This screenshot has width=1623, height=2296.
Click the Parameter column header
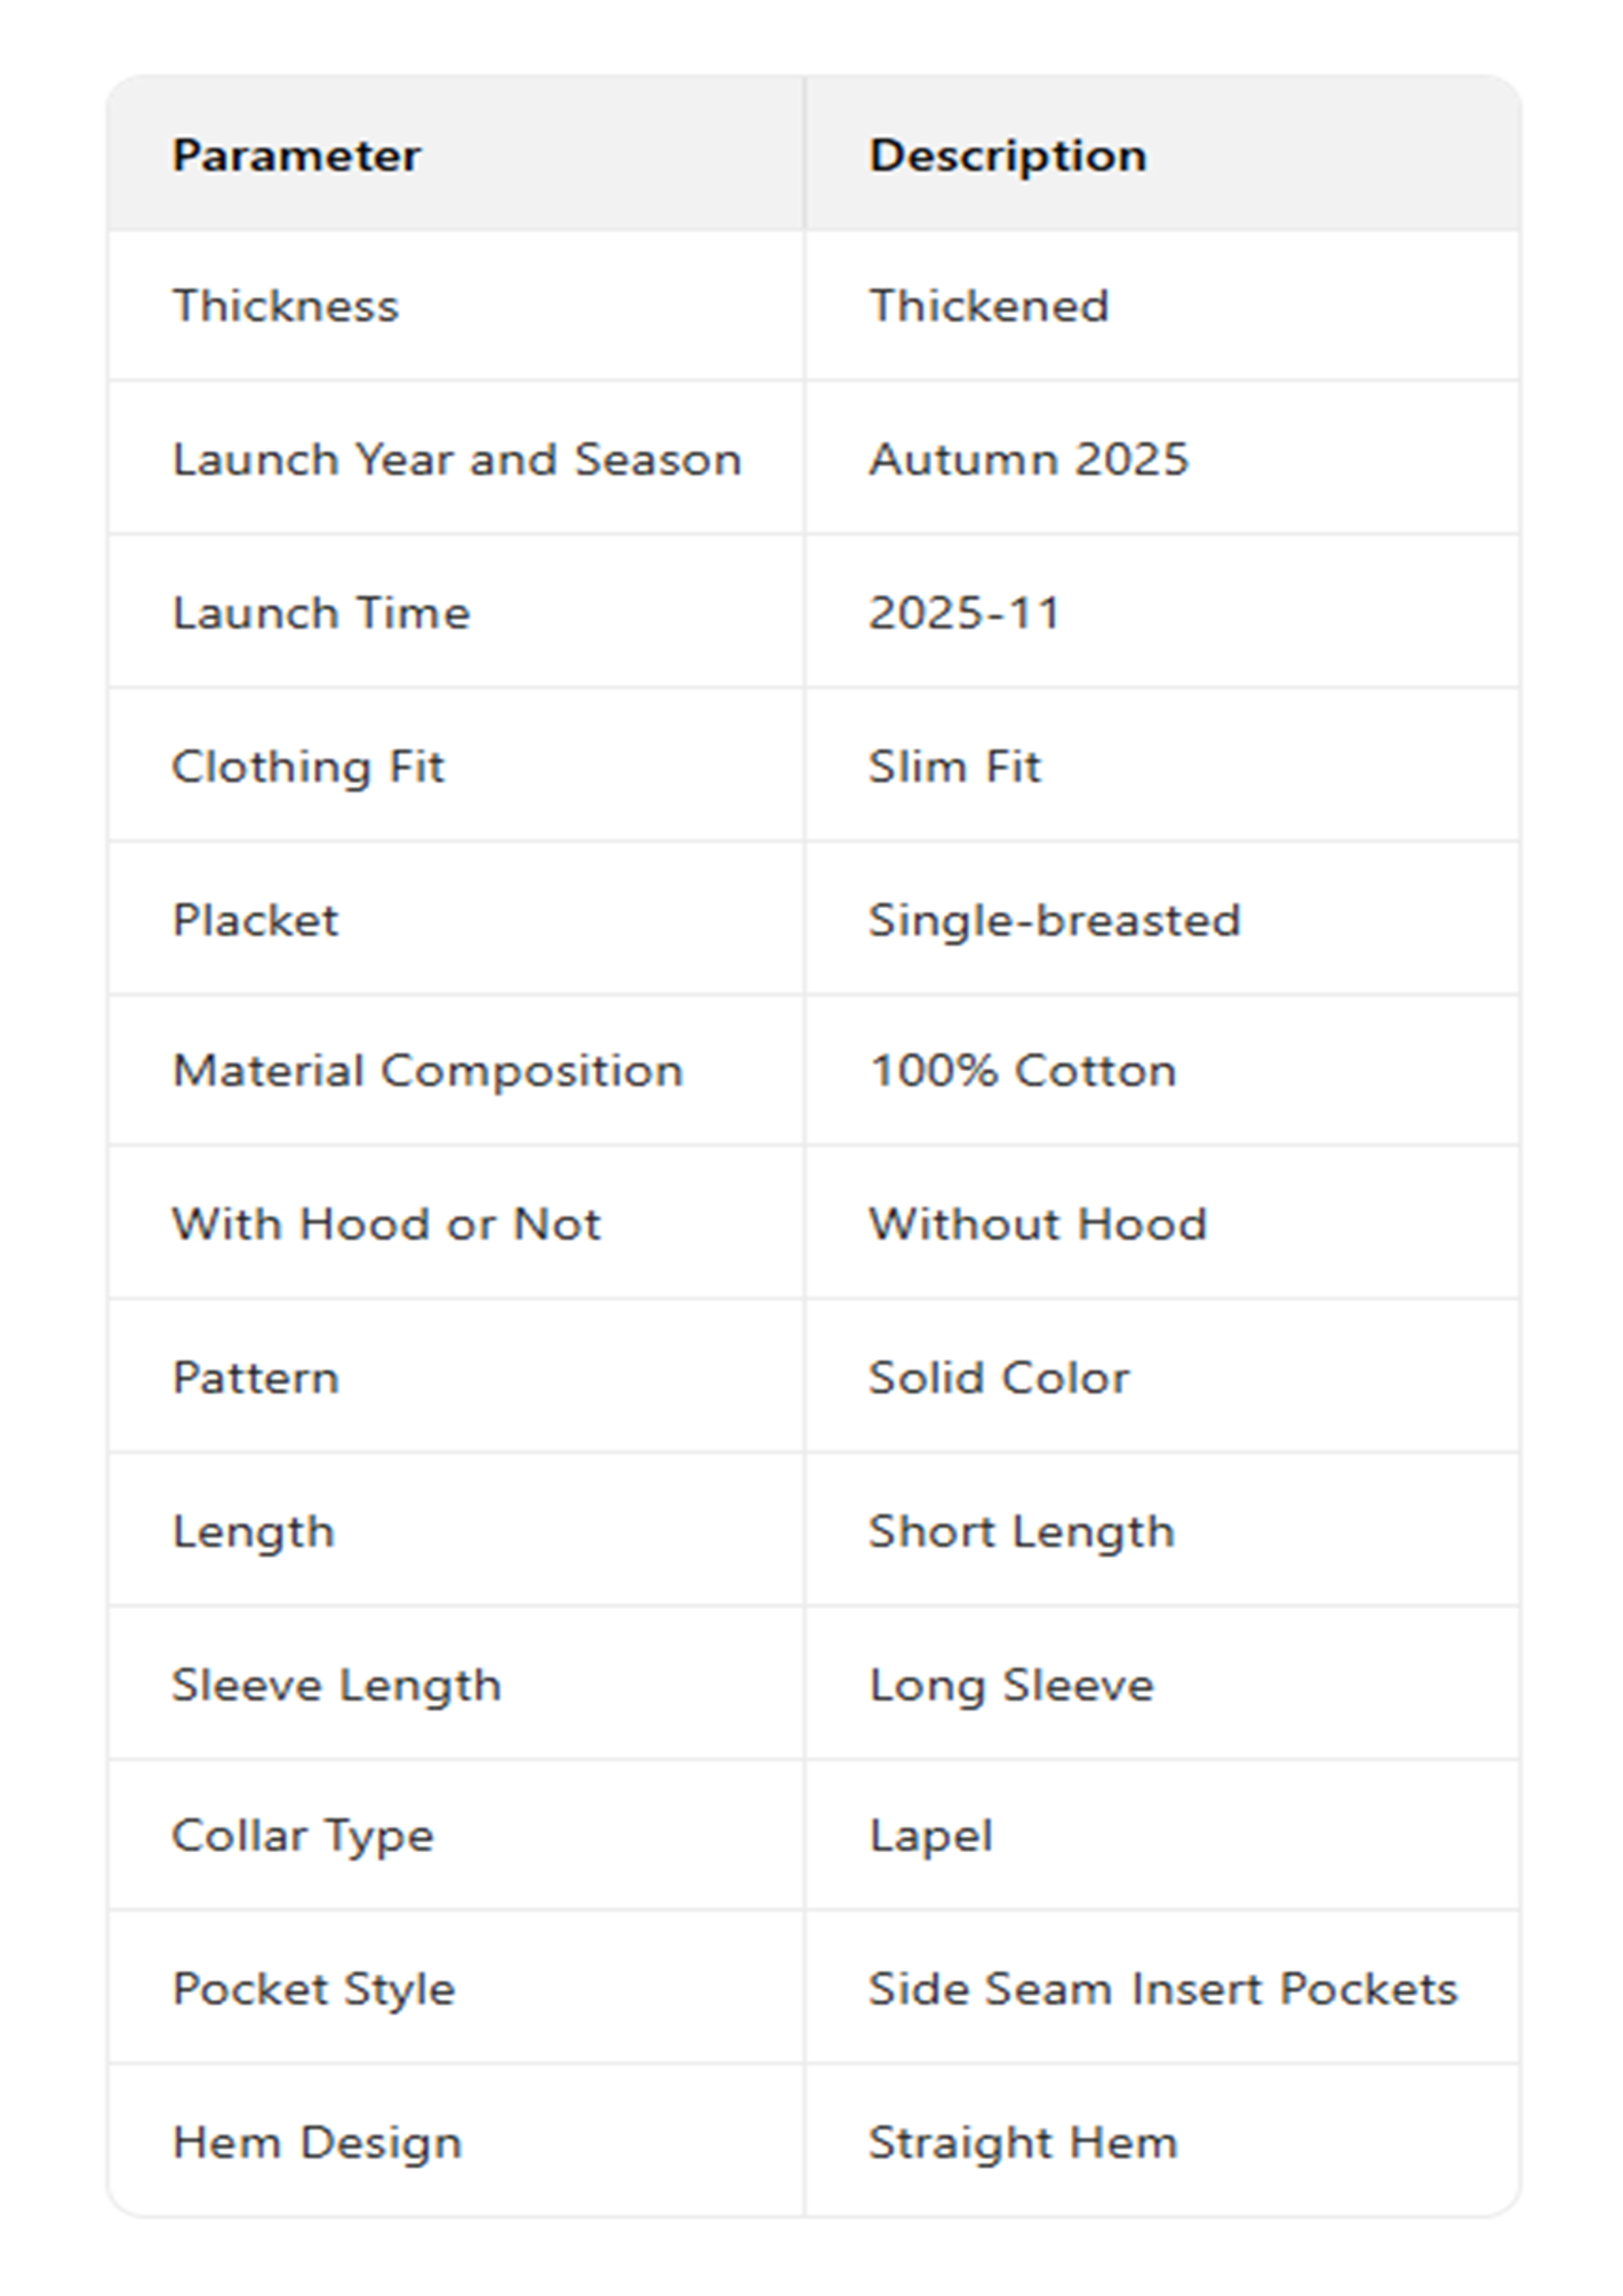click(x=296, y=156)
